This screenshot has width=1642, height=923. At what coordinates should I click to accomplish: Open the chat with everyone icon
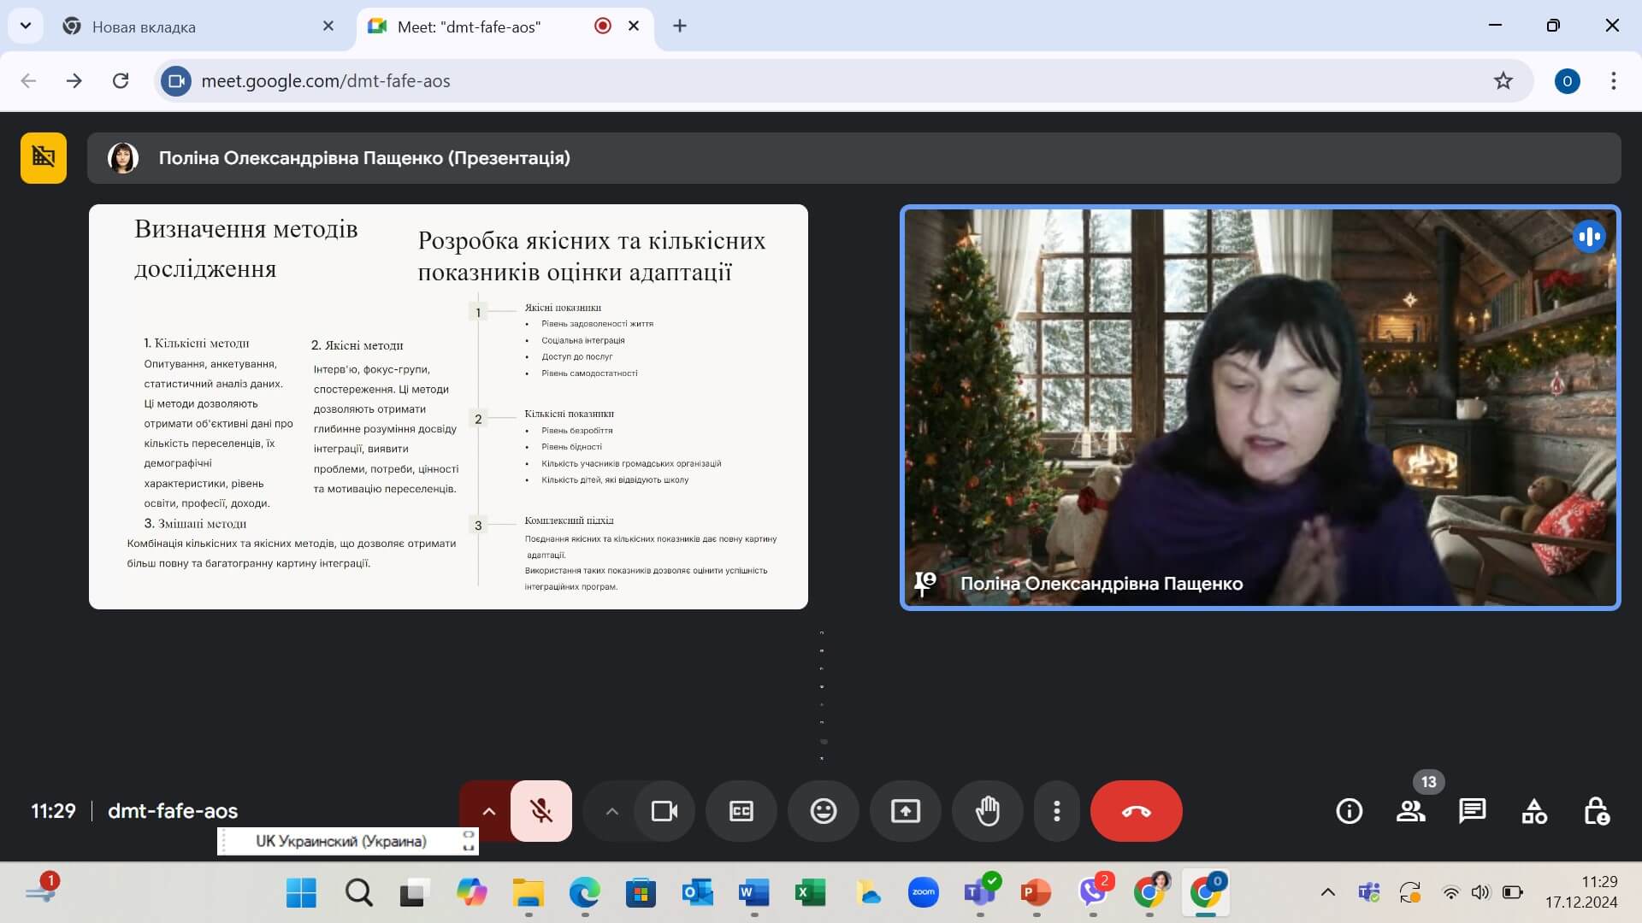[1472, 811]
